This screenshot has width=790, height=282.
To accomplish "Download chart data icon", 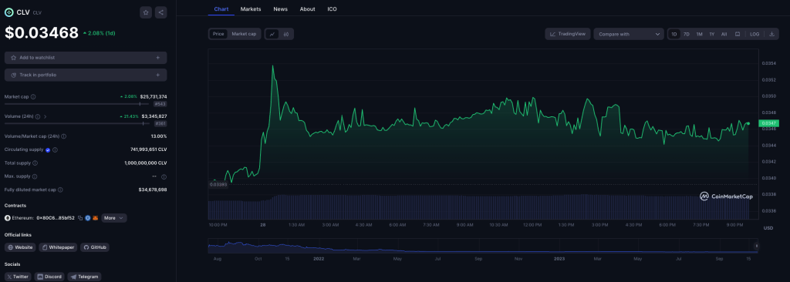I will pyautogui.click(x=771, y=34).
